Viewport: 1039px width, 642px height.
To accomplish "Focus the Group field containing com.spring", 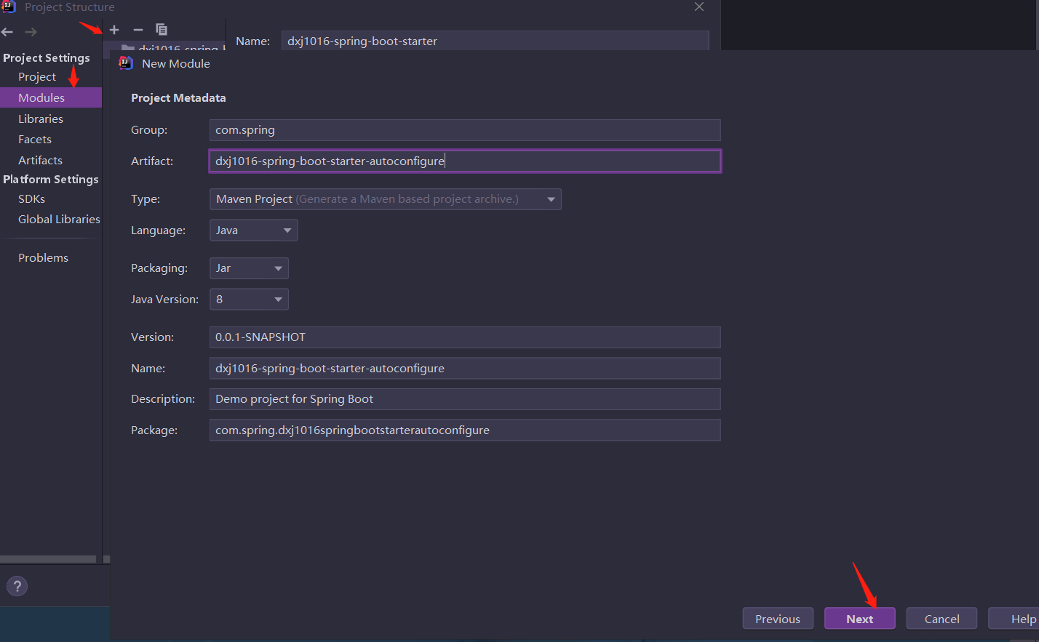I will (x=465, y=130).
